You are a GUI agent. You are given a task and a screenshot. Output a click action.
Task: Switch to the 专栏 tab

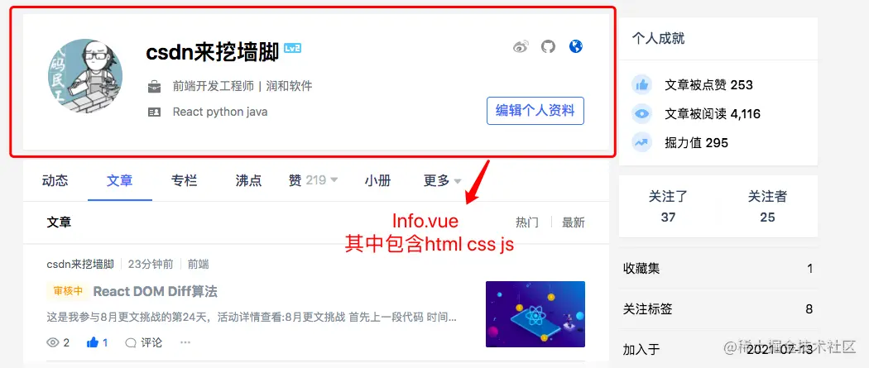184,180
